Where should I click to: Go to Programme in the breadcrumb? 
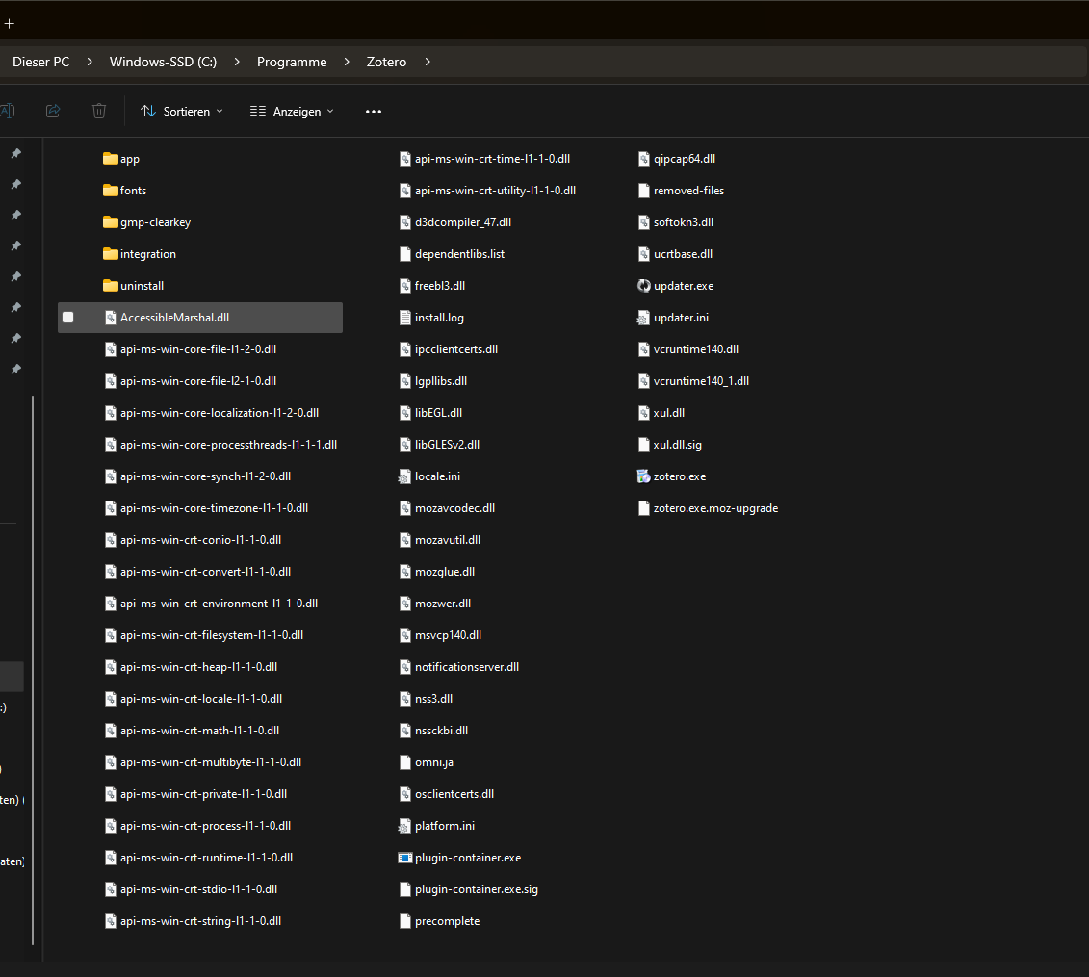click(x=292, y=62)
